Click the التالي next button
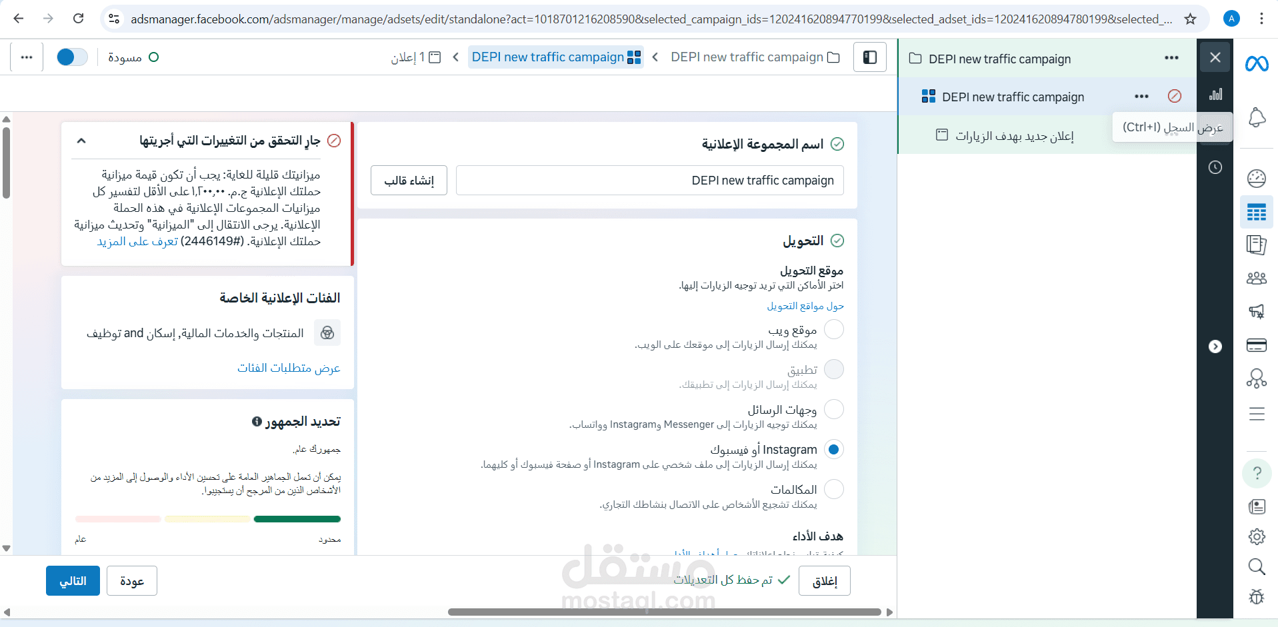 pos(73,581)
